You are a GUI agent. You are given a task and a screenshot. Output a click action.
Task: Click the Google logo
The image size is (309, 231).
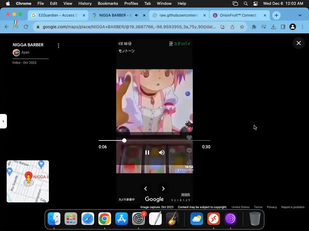tap(154, 199)
